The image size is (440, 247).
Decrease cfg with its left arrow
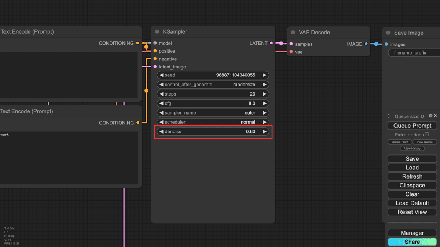[x=161, y=104]
